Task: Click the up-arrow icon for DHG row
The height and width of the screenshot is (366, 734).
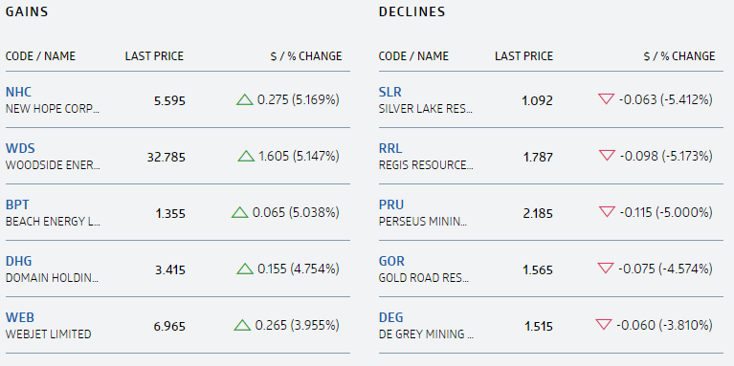Action: [245, 269]
